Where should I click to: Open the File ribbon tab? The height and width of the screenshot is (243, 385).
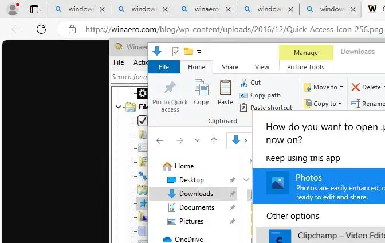(x=164, y=67)
